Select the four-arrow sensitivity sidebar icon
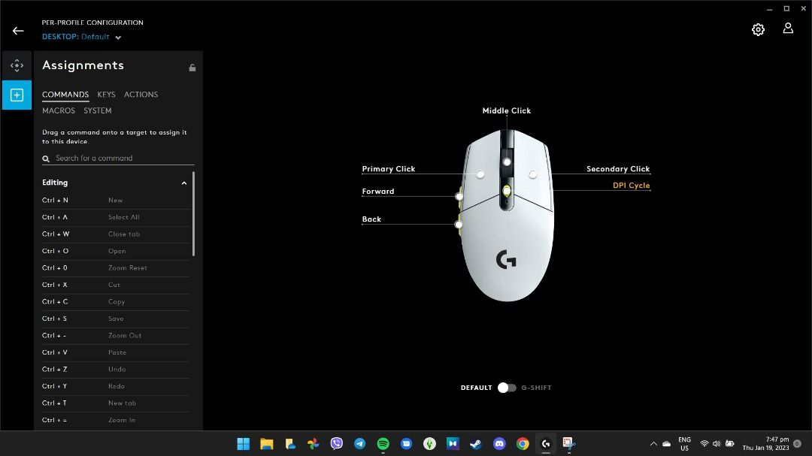This screenshot has height=456, width=812. click(x=17, y=65)
